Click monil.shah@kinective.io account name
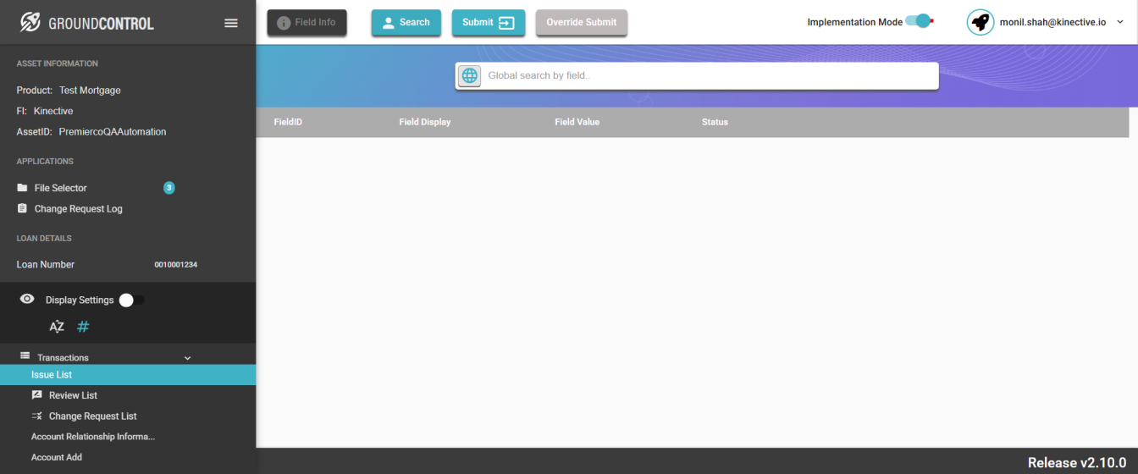This screenshot has height=474, width=1138. (1053, 22)
